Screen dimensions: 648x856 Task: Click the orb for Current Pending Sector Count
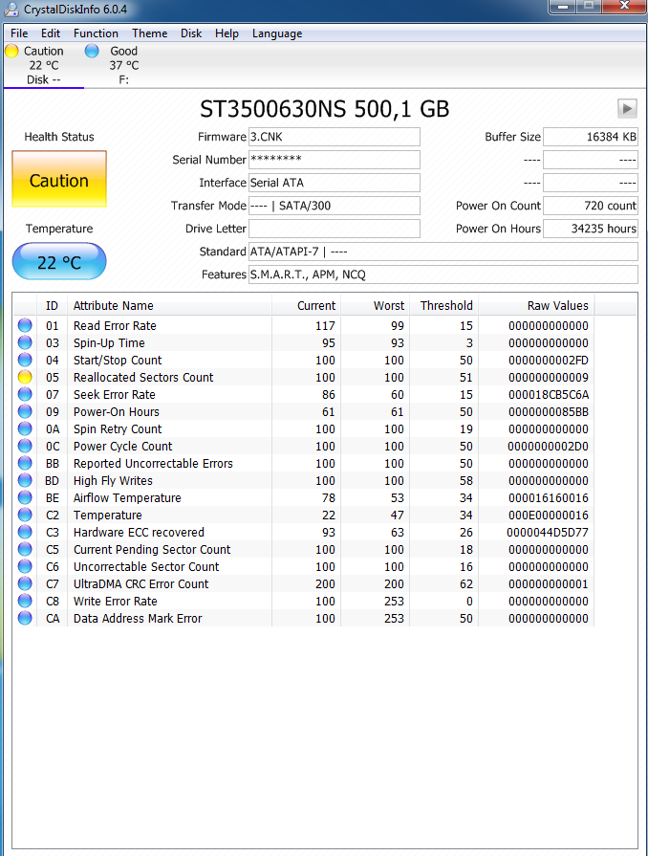point(25,549)
